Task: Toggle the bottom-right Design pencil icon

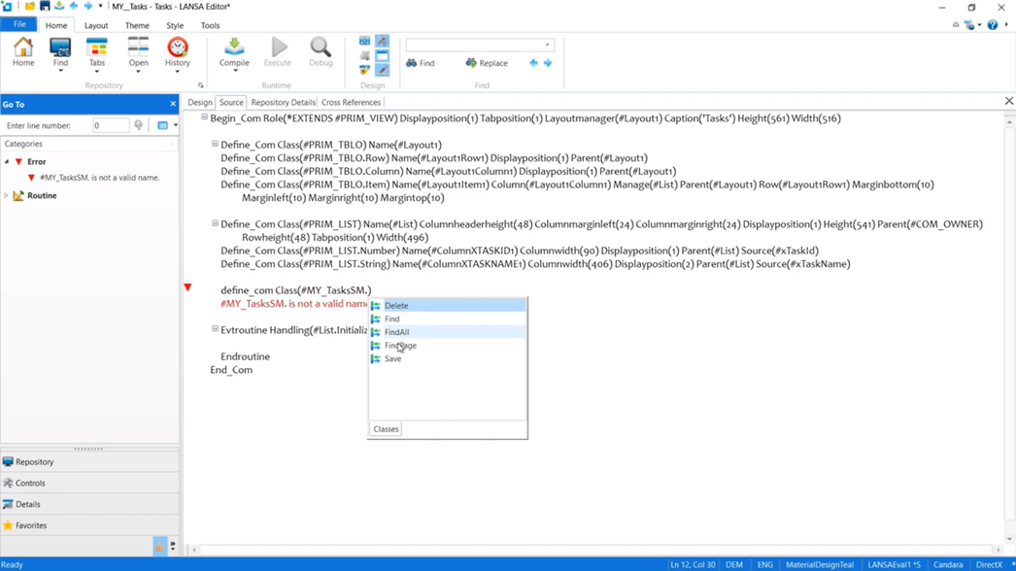Action: [383, 70]
